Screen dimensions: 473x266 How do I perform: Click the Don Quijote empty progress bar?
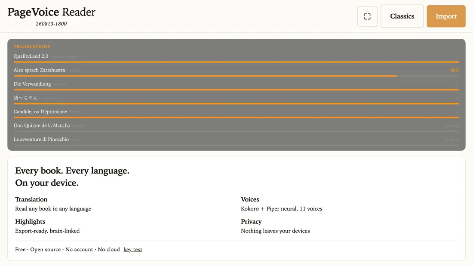(236, 131)
